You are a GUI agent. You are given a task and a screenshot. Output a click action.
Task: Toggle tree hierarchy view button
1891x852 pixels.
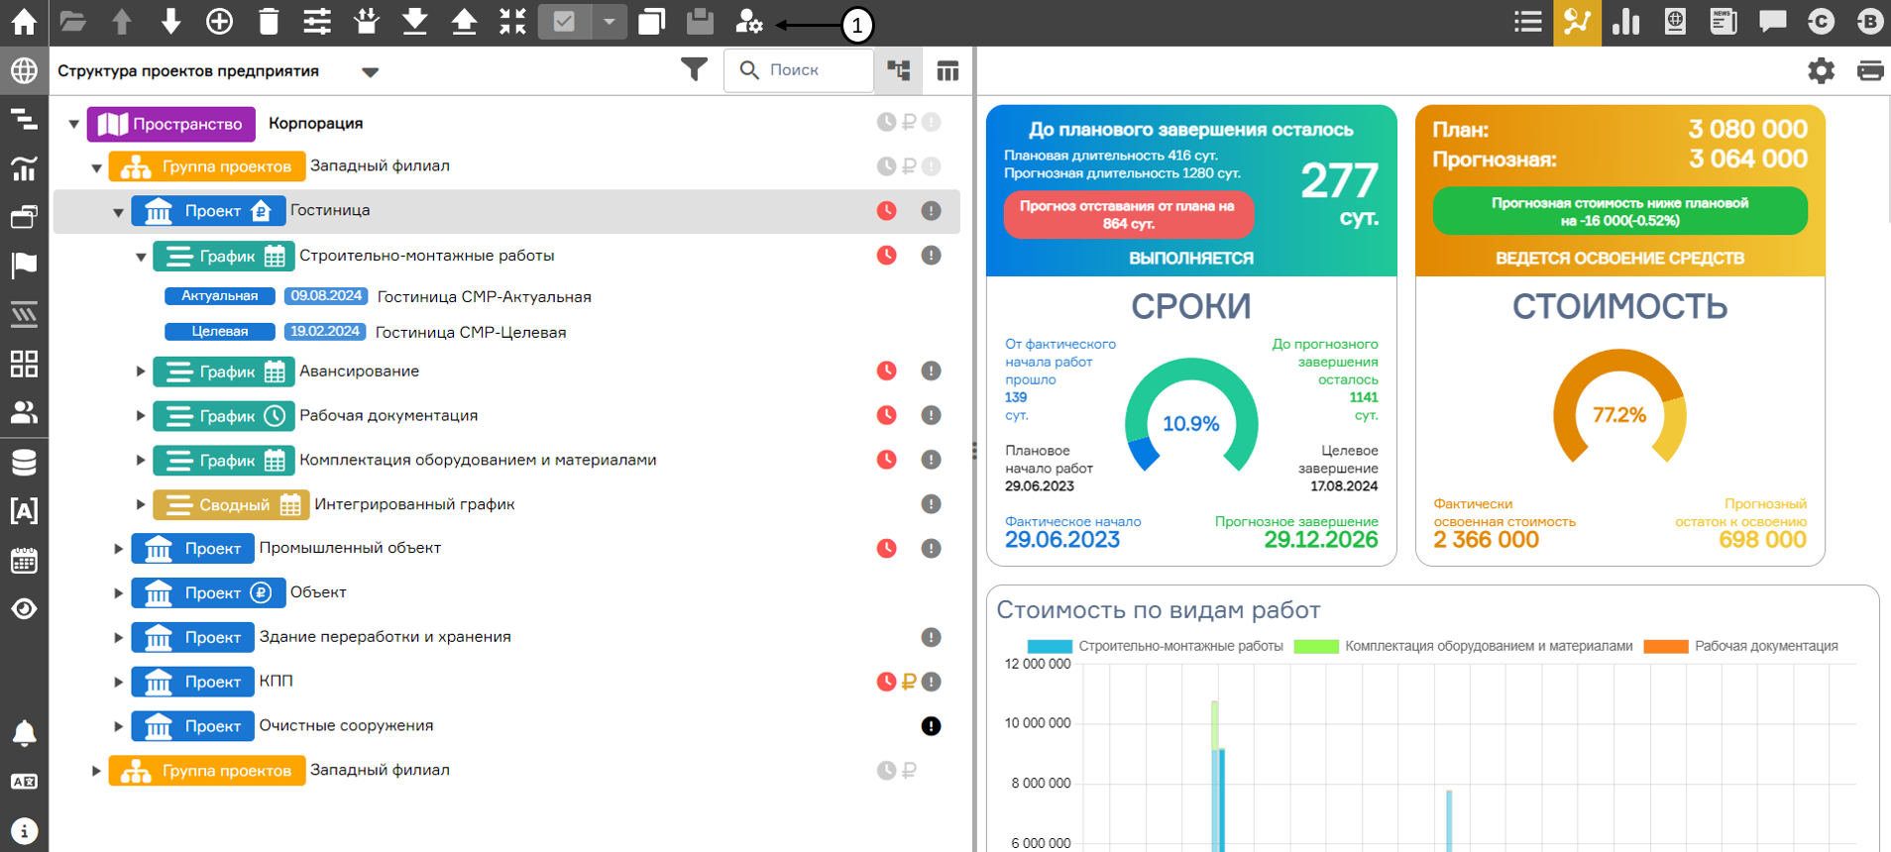click(x=899, y=70)
